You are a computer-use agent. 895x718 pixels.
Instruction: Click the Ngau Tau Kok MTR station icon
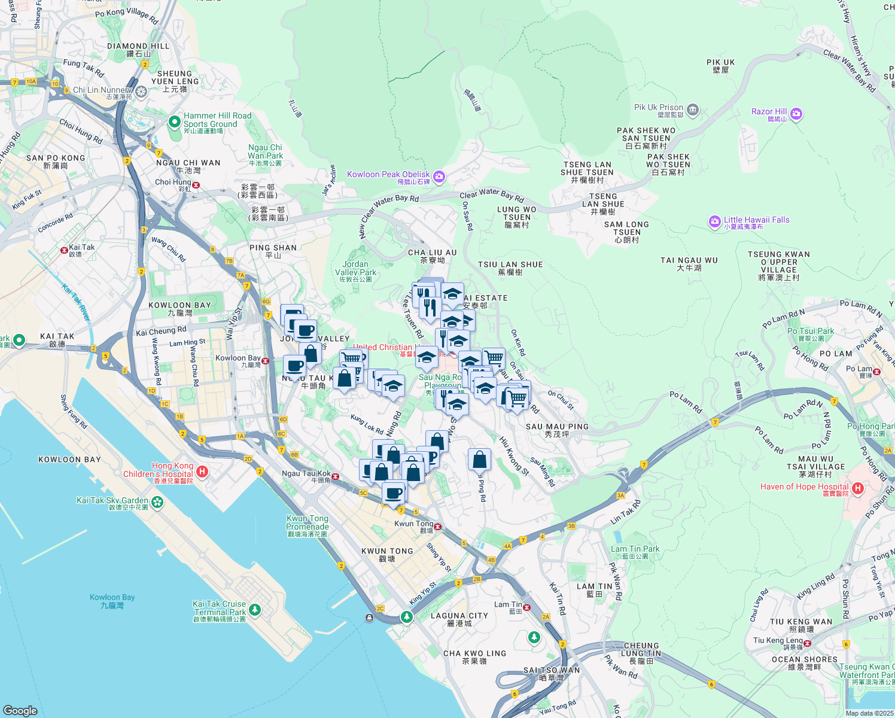coord(334,477)
